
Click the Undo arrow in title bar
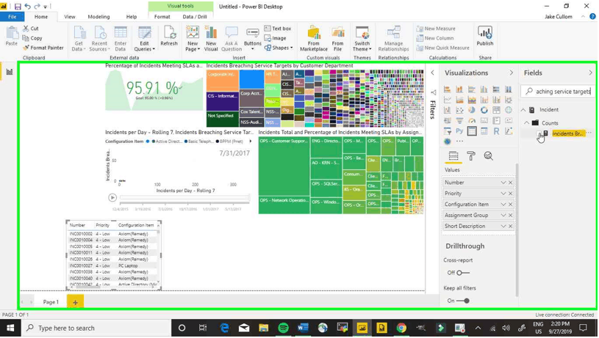pyautogui.click(x=27, y=7)
